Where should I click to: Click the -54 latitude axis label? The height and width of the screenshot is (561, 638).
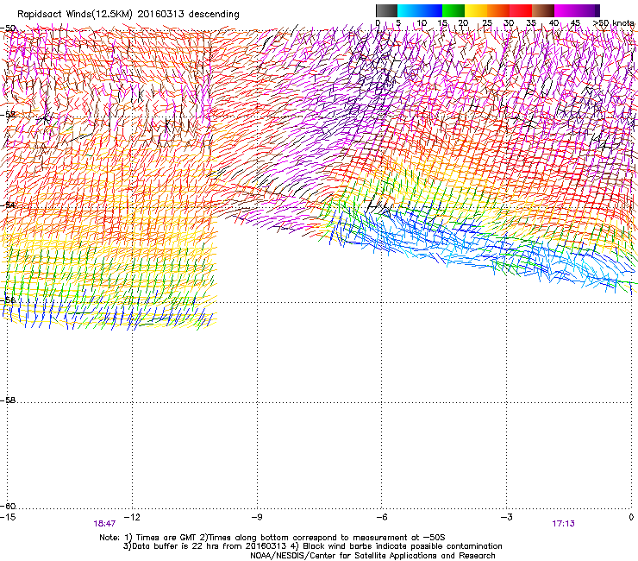click(x=8, y=205)
